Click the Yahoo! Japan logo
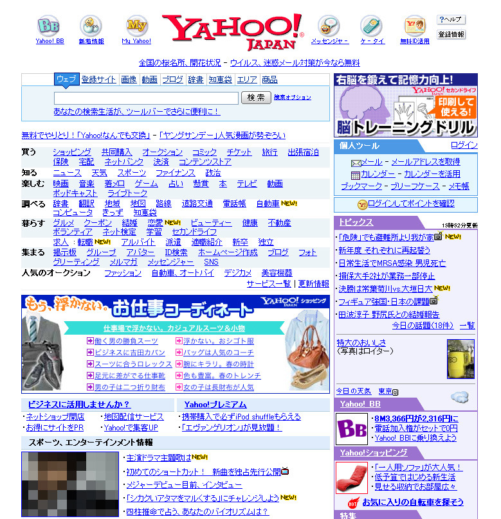The width and height of the screenshot is (501, 519). [x=233, y=32]
